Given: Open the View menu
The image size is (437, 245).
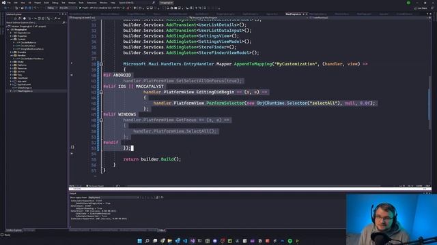Looking at the screenshot, I should point(23,3).
